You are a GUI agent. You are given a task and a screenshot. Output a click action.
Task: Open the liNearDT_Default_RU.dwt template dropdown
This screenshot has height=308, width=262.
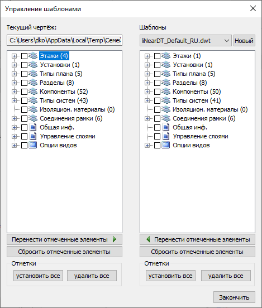tap(185, 41)
